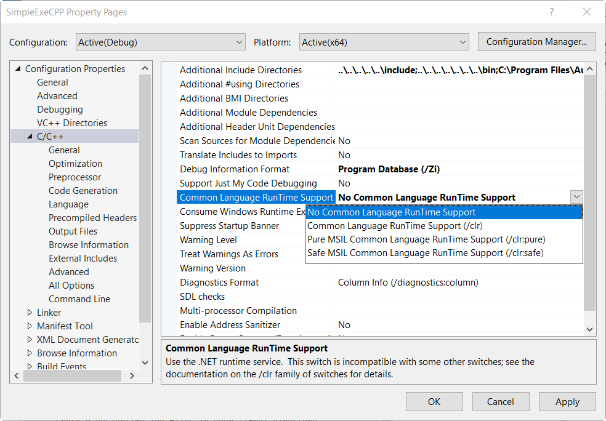The image size is (606, 421).
Task: Click the property grid scroll up arrow
Action: point(589,69)
